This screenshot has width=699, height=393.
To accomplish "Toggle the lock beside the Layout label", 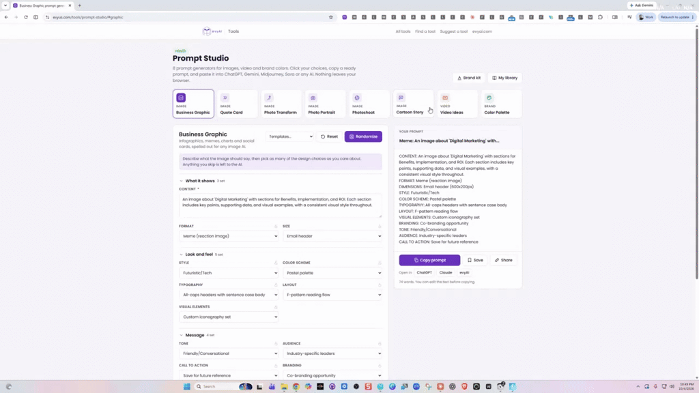I will 380,285.
